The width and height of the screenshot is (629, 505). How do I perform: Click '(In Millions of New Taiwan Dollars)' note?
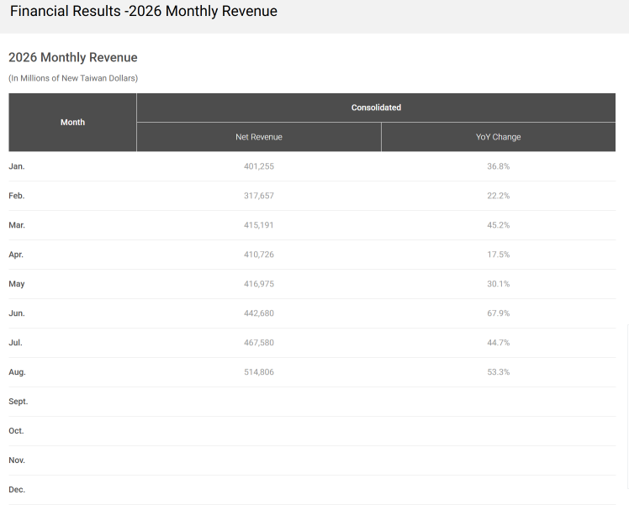coord(73,78)
